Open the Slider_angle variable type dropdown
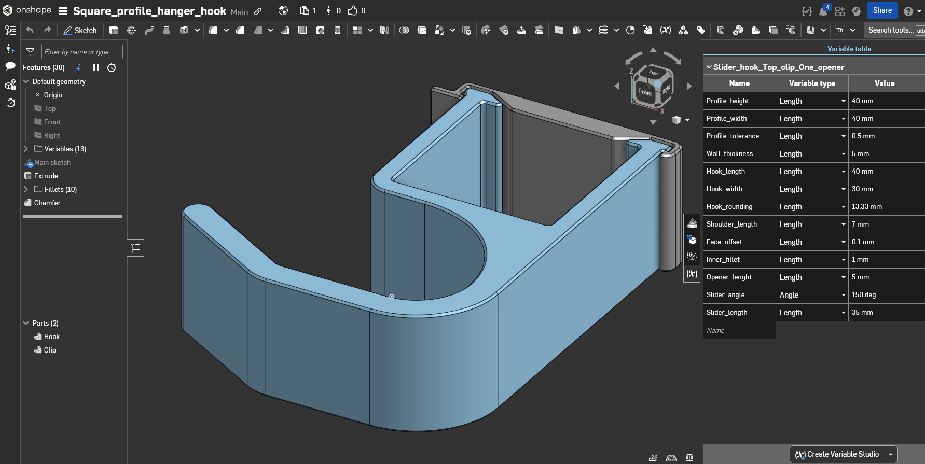The height and width of the screenshot is (464, 925). pyautogui.click(x=812, y=295)
